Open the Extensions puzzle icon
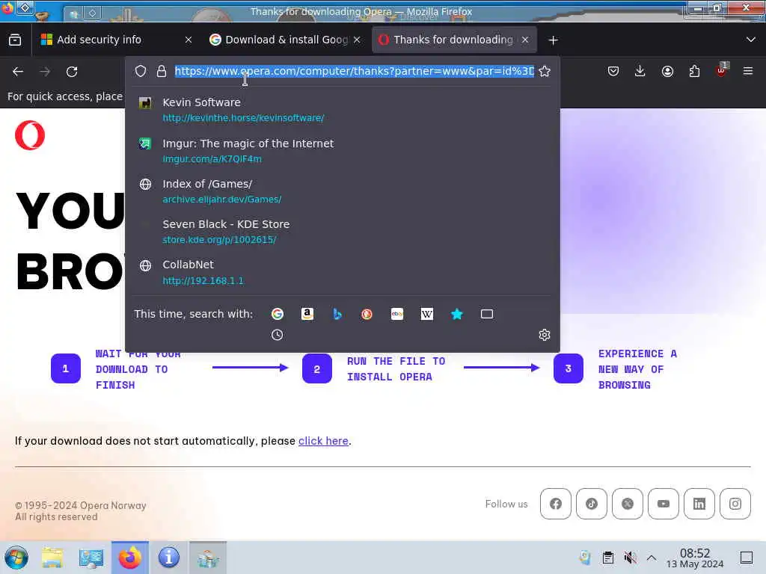The width and height of the screenshot is (766, 574). [694, 71]
